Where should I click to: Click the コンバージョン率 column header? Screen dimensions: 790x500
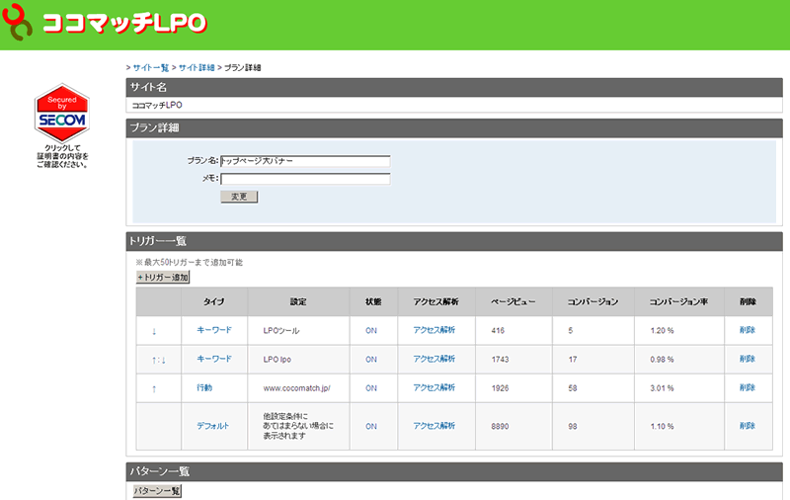pyautogui.click(x=678, y=302)
